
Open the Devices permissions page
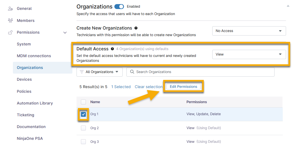coord(24,79)
